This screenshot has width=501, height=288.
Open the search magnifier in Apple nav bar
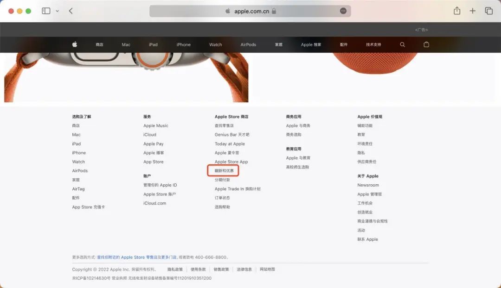(402, 44)
